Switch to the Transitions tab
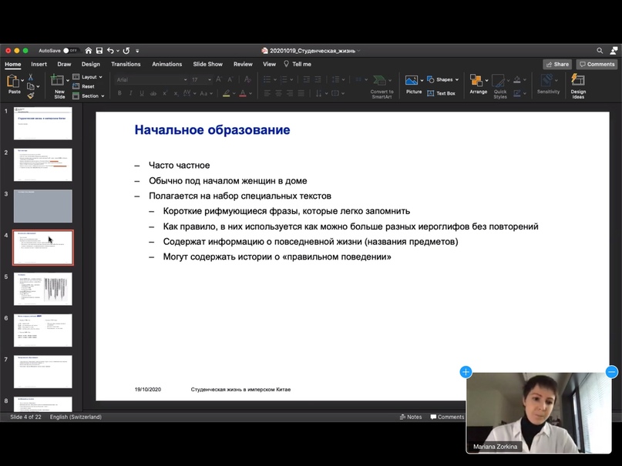 click(x=126, y=64)
